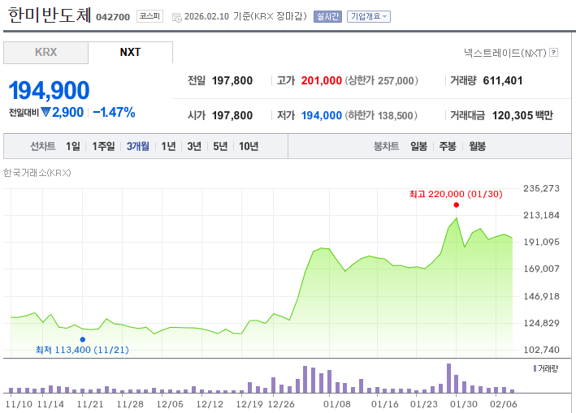Switch to the 월봉 candle chart
Screen dimensions: 576x413
[x=477, y=146]
